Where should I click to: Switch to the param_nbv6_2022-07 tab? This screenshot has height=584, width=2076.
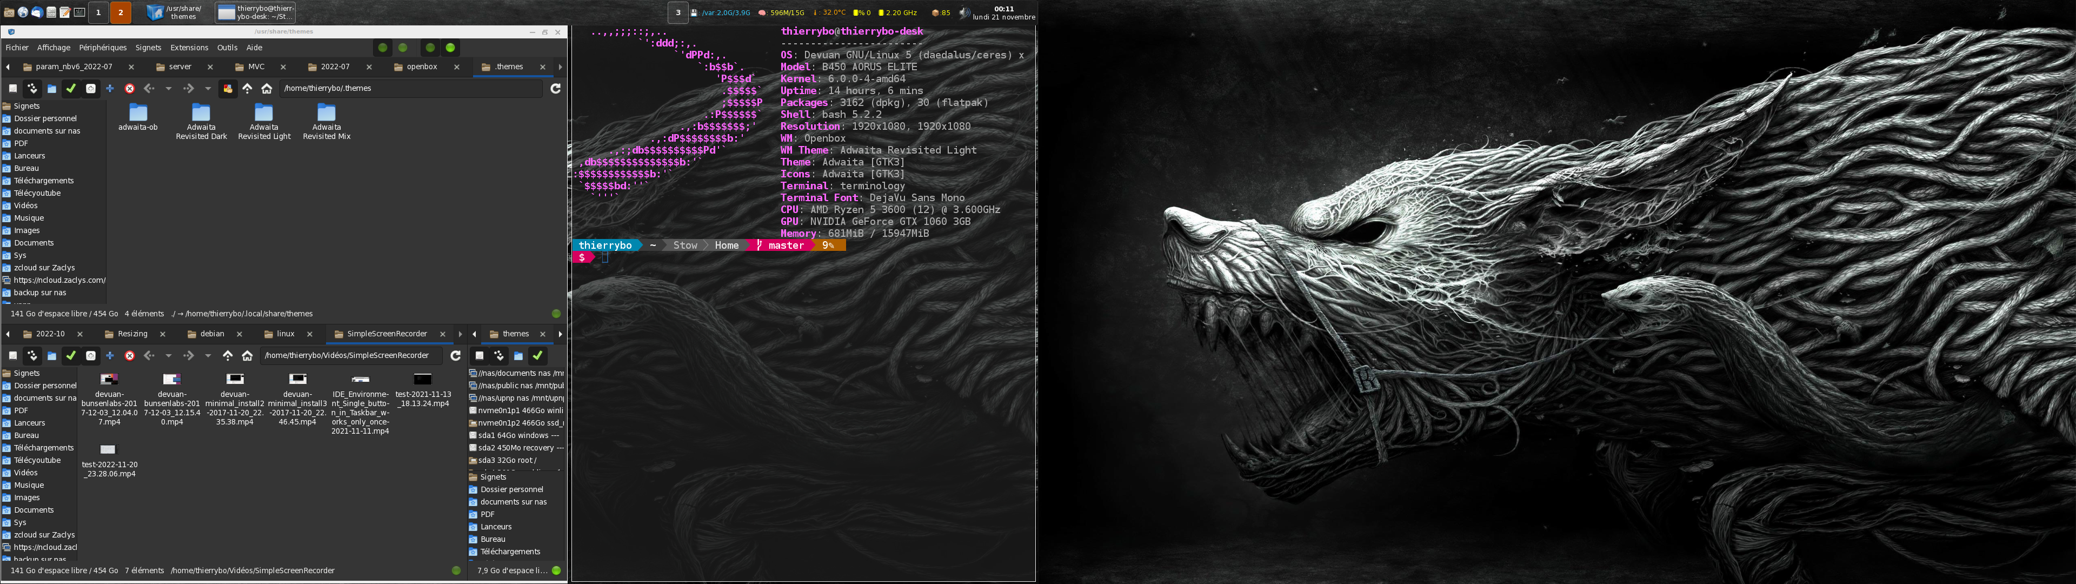click(x=74, y=67)
